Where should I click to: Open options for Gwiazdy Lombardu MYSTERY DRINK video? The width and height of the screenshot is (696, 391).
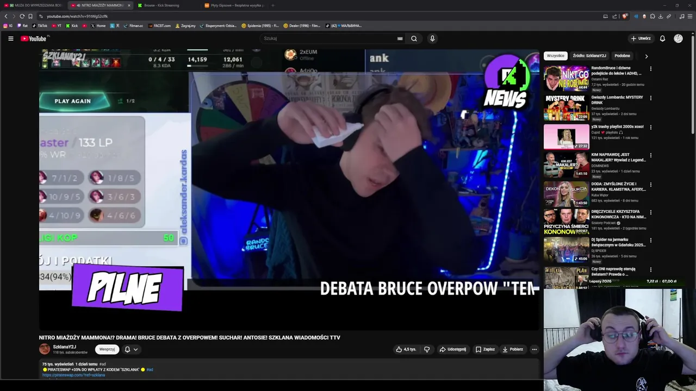point(650,98)
